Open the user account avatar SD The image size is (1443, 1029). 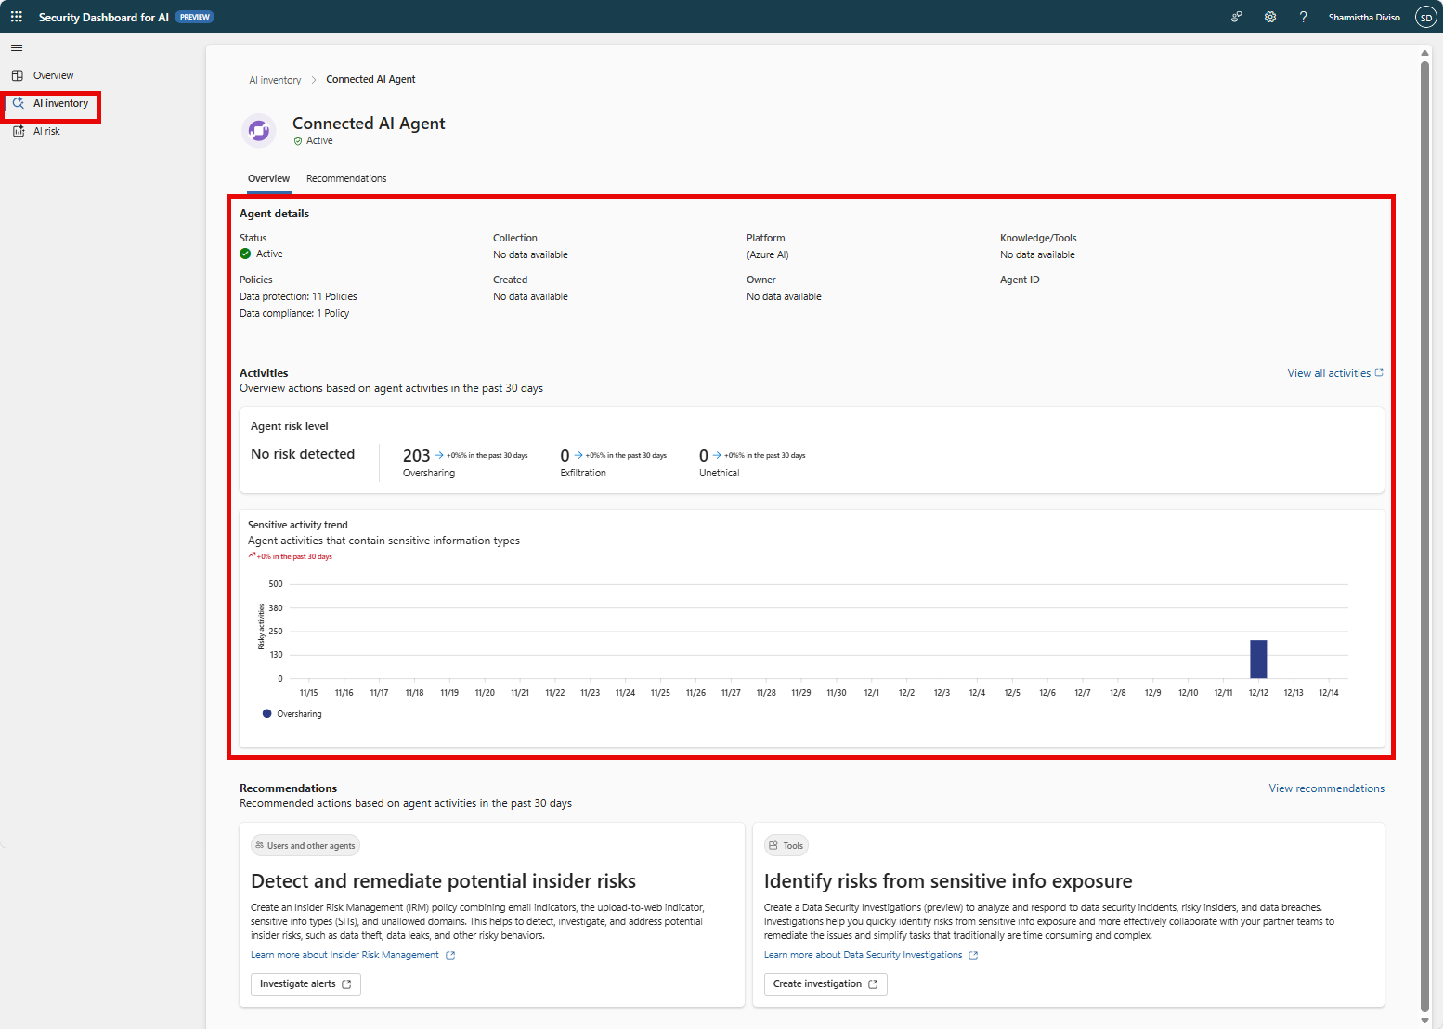1425,17
